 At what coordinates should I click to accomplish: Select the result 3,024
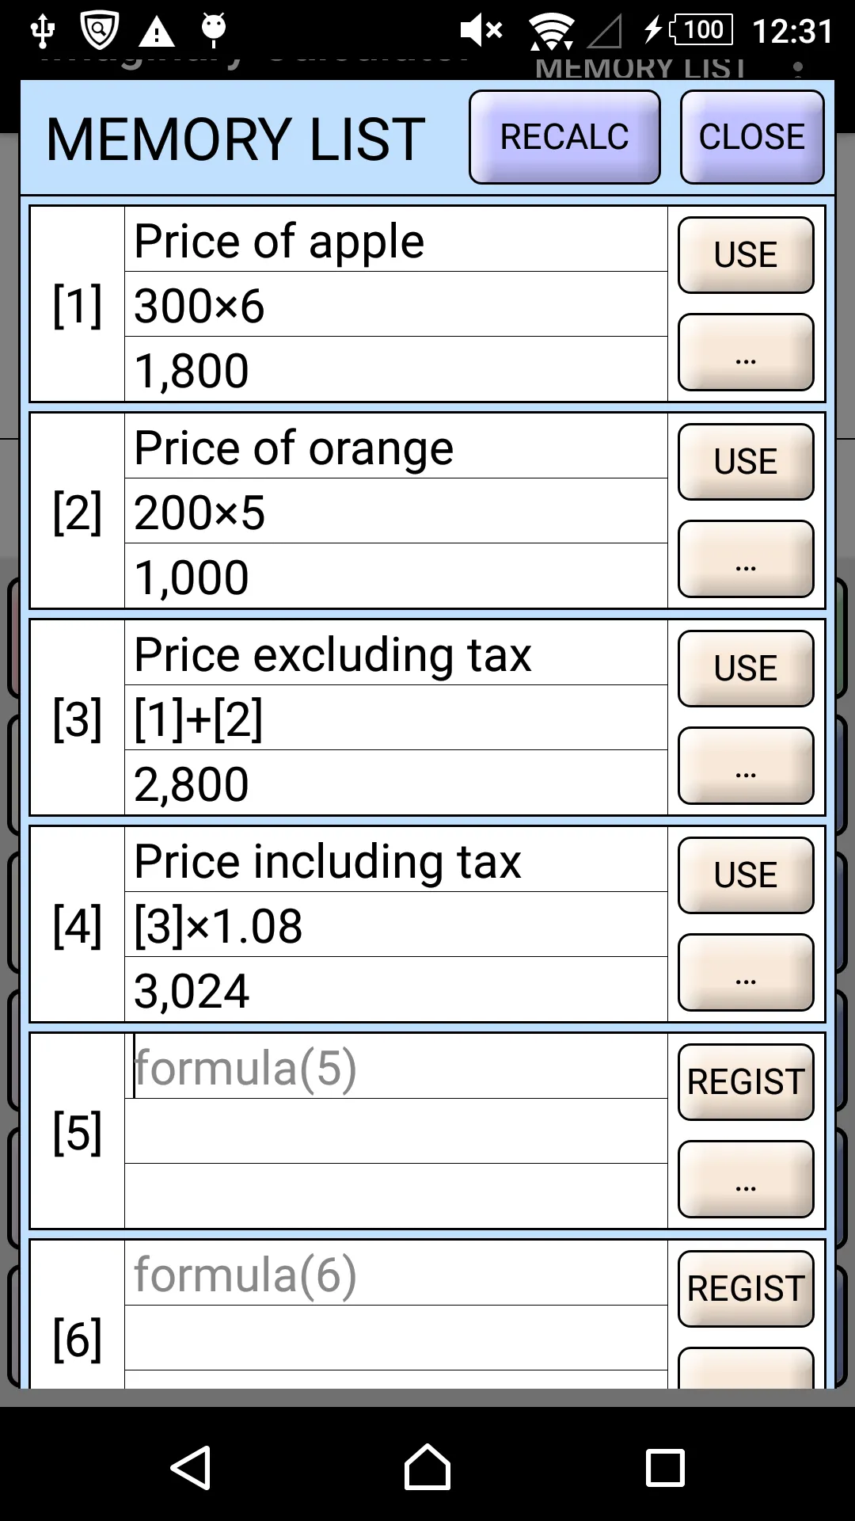click(x=192, y=991)
